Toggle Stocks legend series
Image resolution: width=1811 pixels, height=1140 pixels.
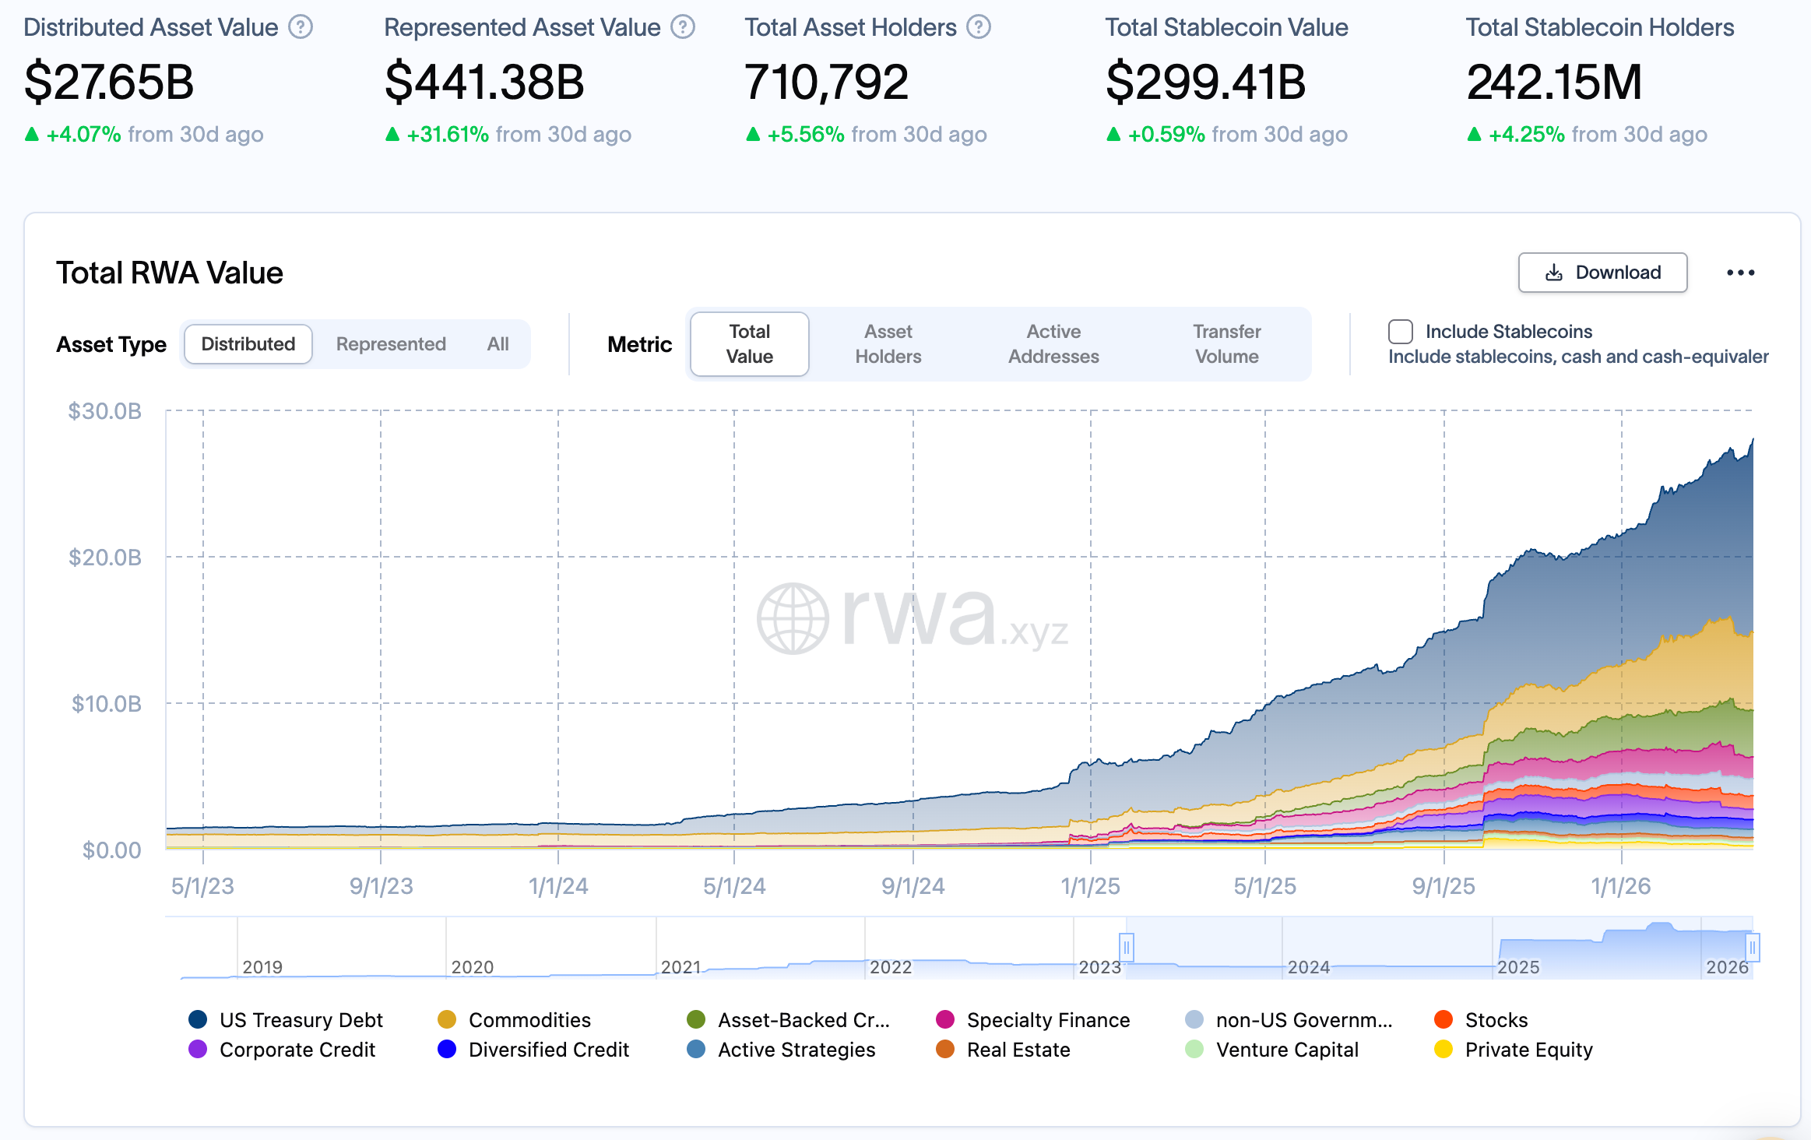[x=1496, y=1020]
